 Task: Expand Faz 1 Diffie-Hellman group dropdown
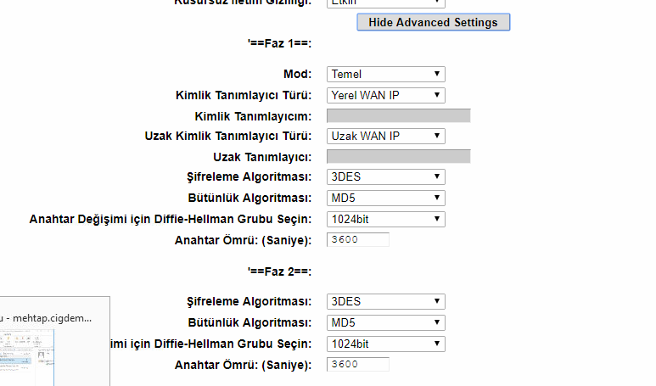[386, 219]
